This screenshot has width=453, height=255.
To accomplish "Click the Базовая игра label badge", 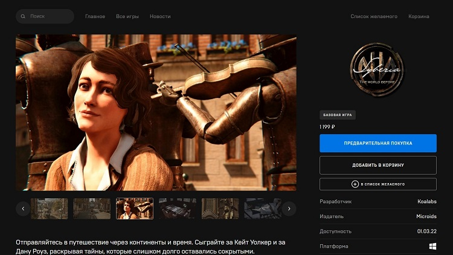I will click(338, 115).
